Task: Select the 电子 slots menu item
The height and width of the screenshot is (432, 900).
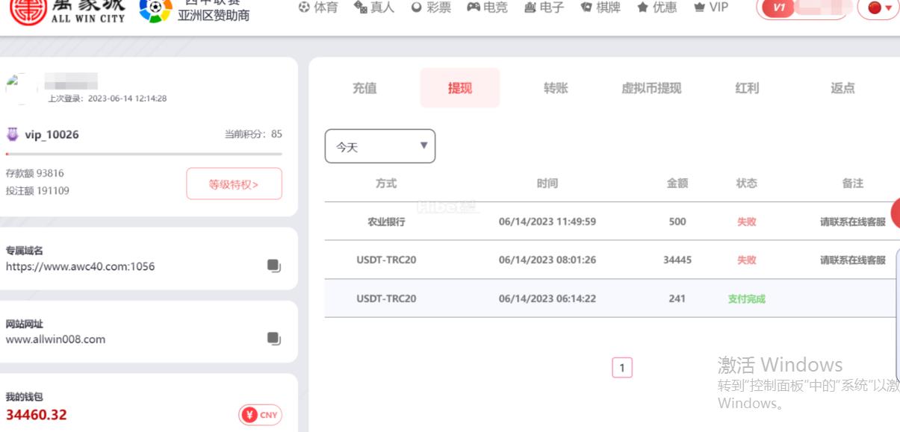Action: point(544,7)
